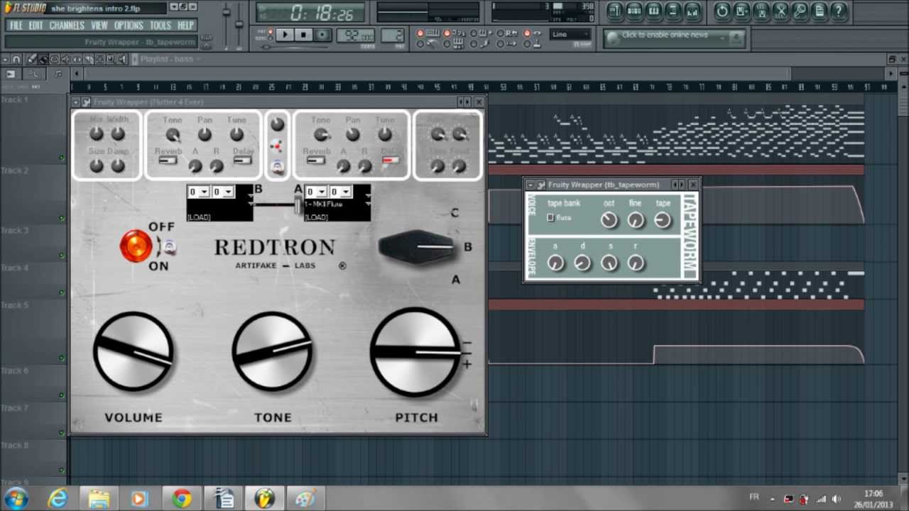Viewport: 909px width, 511px height.
Task: Select the playlist pencil draw tool
Action: [33, 60]
